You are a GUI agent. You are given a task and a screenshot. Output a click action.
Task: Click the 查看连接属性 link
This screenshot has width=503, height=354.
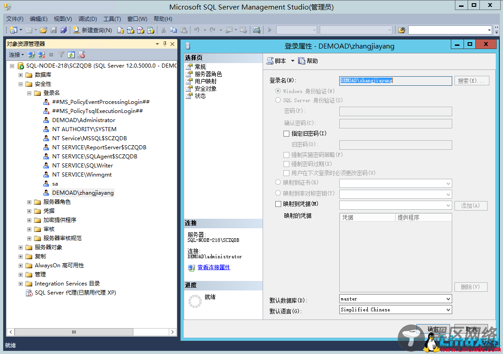pyautogui.click(x=214, y=267)
